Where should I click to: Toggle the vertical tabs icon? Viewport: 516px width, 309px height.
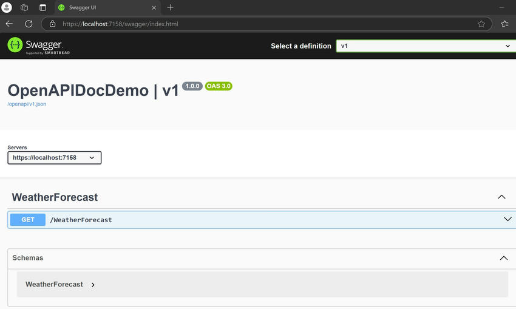coord(42,7)
